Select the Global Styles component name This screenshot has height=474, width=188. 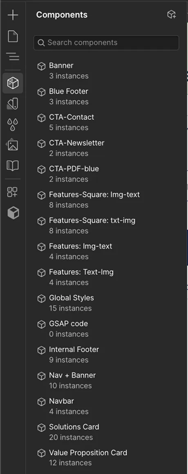(x=72, y=298)
